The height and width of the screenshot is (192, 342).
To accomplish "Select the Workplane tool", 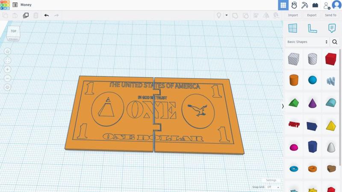I will point(293,28).
